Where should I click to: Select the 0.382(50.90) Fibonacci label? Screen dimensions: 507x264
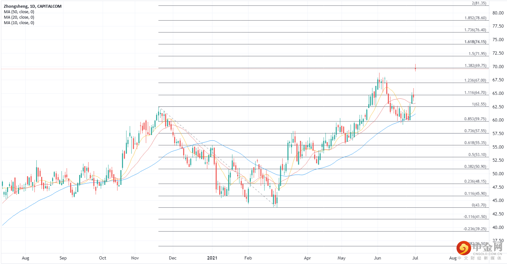pyautogui.click(x=475, y=167)
